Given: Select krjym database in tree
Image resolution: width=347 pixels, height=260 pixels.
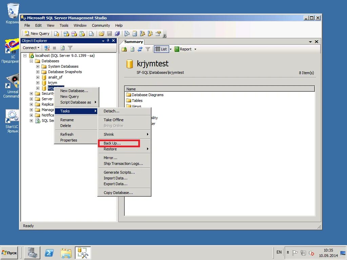Looking at the screenshot, I should 53,83.
